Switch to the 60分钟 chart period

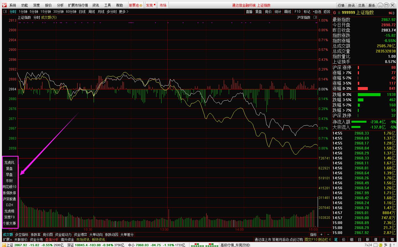(71, 12)
